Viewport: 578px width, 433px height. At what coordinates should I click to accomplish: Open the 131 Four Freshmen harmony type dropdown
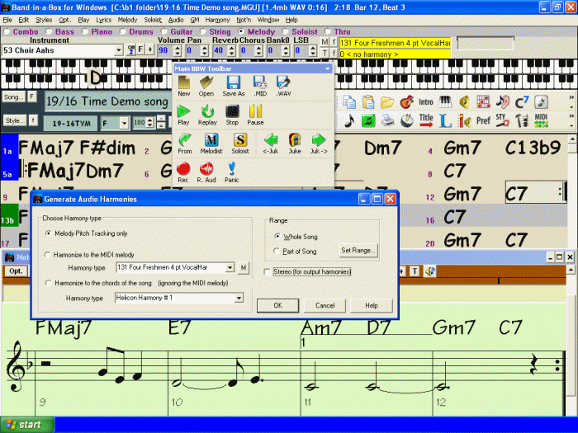230,268
